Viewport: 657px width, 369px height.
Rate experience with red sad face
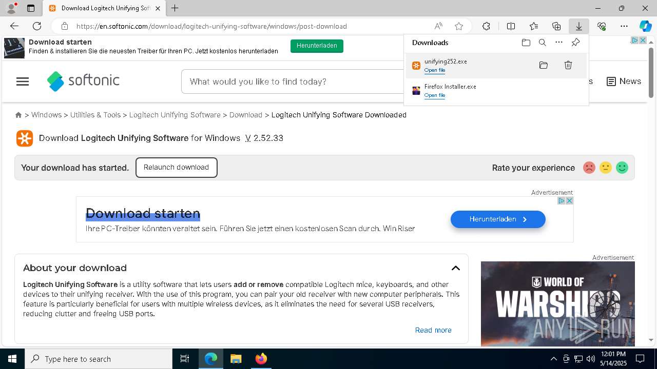pos(589,168)
